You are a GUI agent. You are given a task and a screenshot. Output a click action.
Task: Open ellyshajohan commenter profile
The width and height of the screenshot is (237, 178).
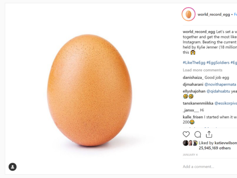[194, 91]
